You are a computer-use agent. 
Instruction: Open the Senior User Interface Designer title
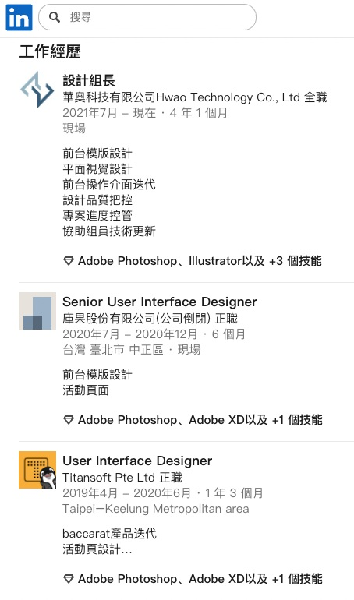tap(160, 302)
